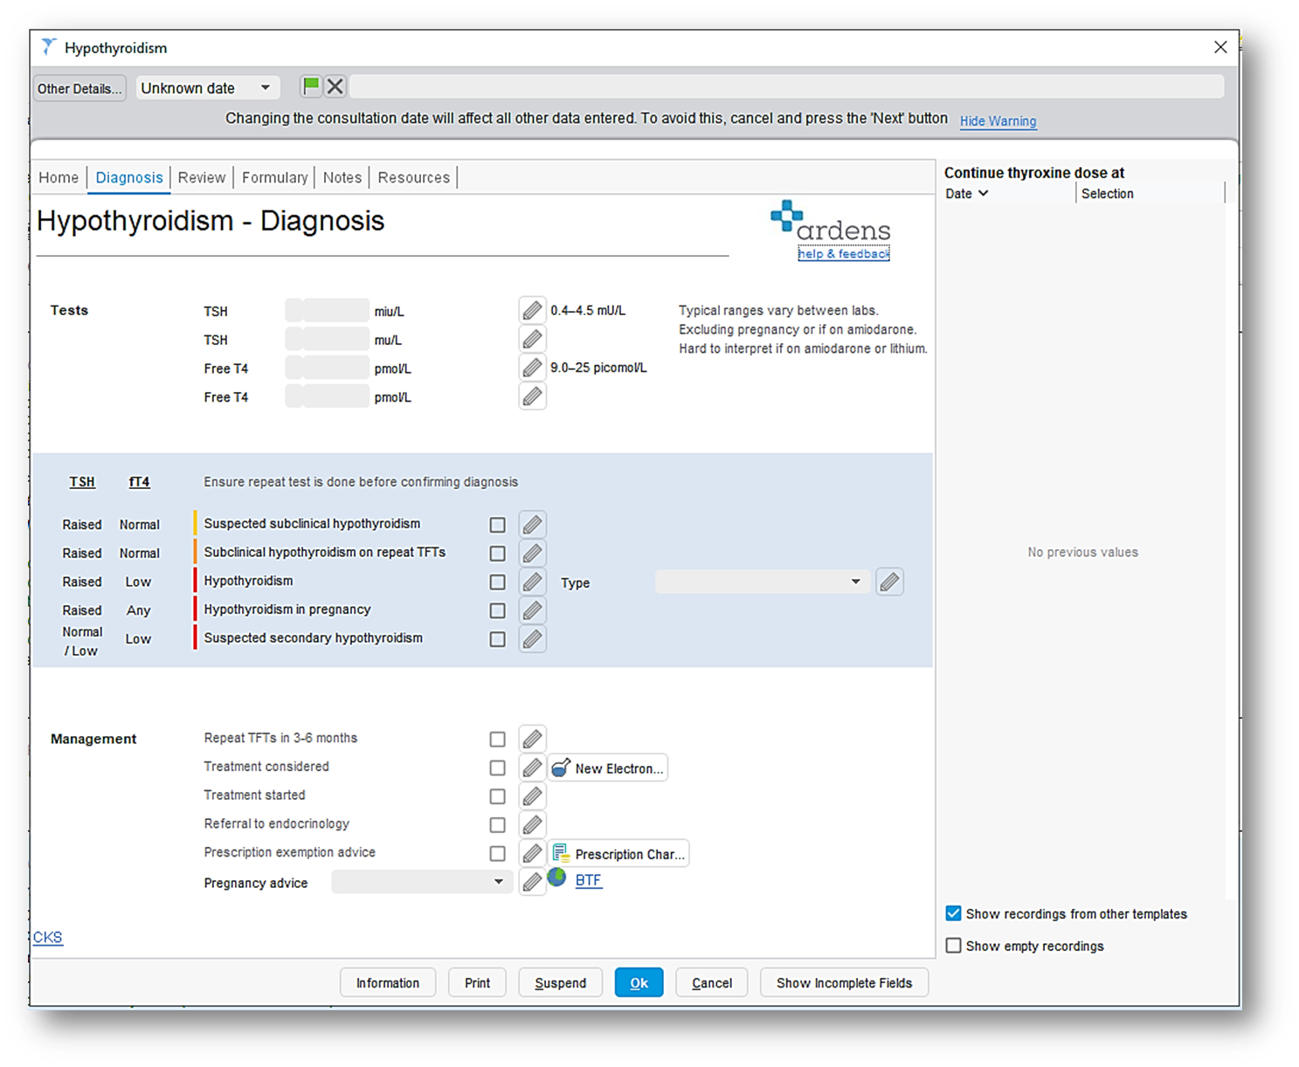
Task: Click pencil icon for Subclinical hypothyroidism on repeat TFTs
Action: 532,553
